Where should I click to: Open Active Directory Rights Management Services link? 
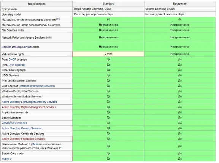coord(29,107)
